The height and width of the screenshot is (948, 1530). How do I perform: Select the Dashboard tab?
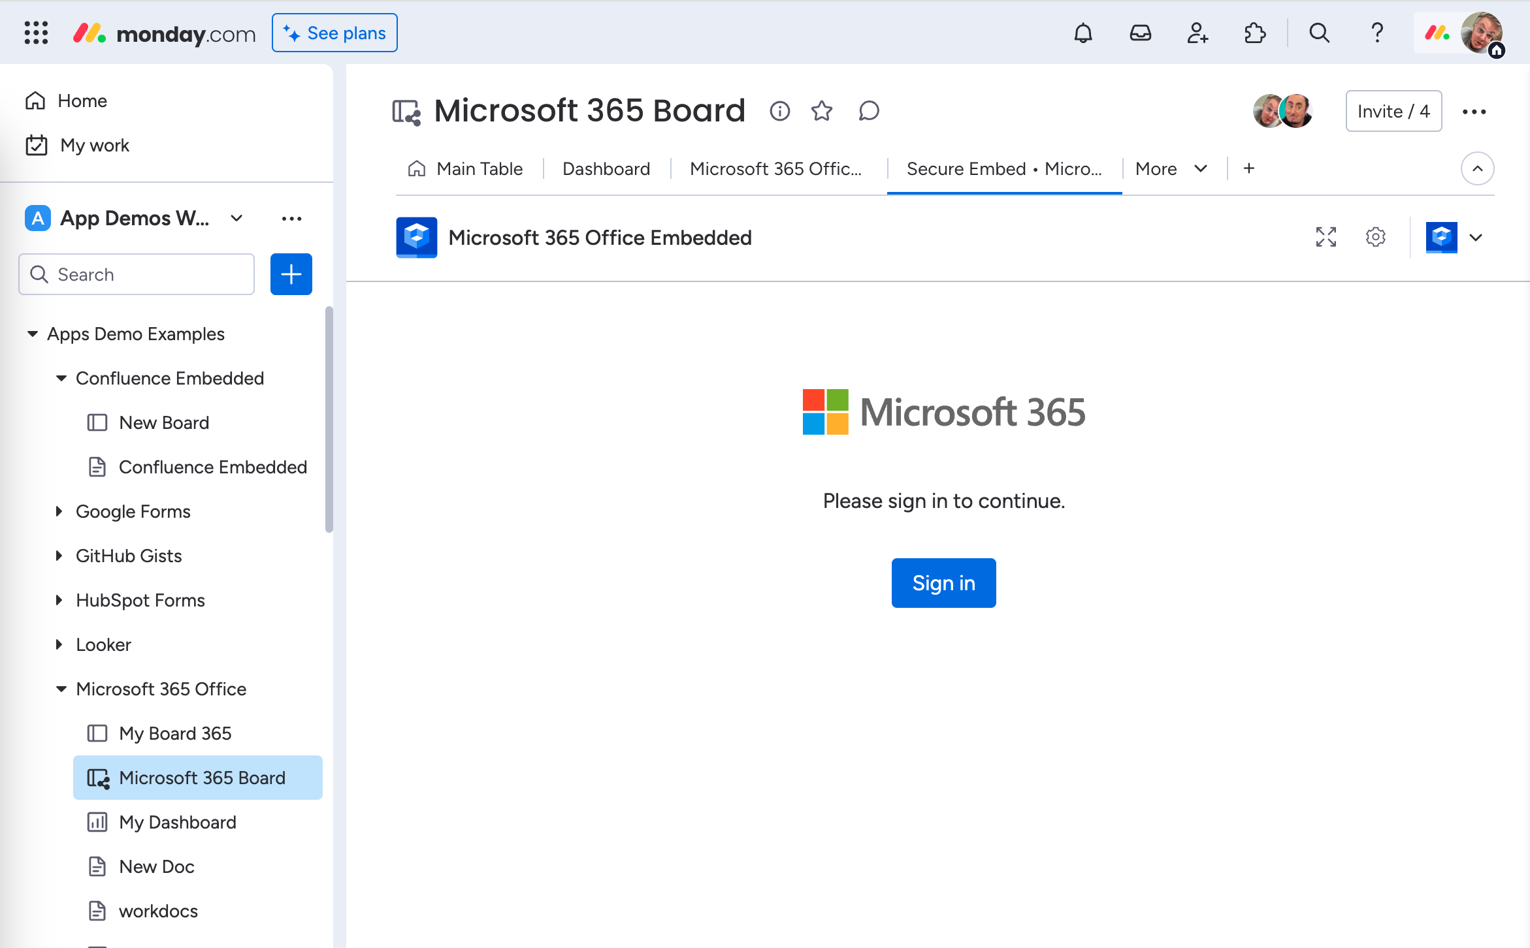606,168
